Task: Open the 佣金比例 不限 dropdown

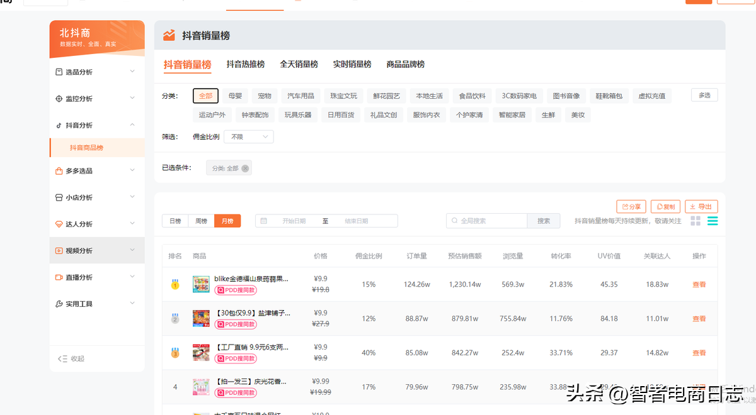Action: pyautogui.click(x=248, y=136)
